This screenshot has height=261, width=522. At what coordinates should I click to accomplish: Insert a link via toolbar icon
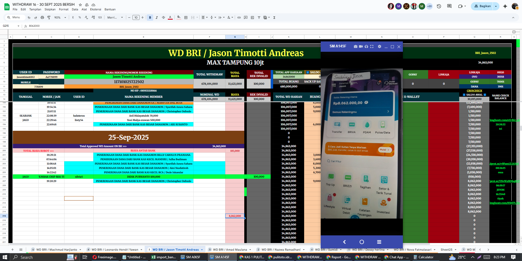239,17
